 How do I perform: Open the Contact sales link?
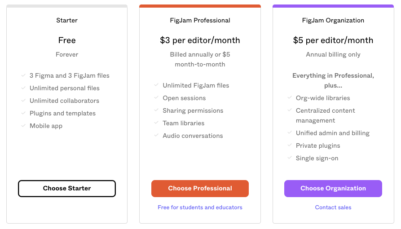tap(333, 207)
